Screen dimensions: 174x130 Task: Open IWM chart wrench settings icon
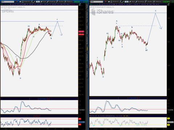(x=123, y=1)
